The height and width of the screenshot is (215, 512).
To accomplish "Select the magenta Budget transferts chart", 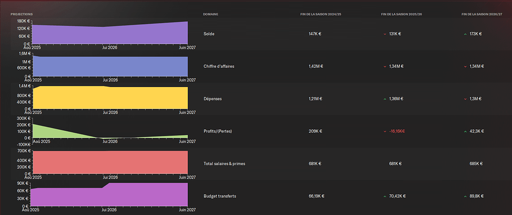I will point(110,194).
